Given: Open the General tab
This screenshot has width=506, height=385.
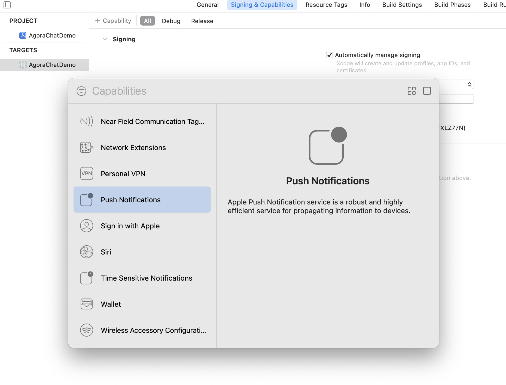Looking at the screenshot, I should click(x=208, y=5).
